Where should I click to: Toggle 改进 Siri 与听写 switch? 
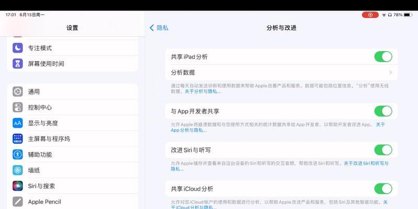pos(383,150)
